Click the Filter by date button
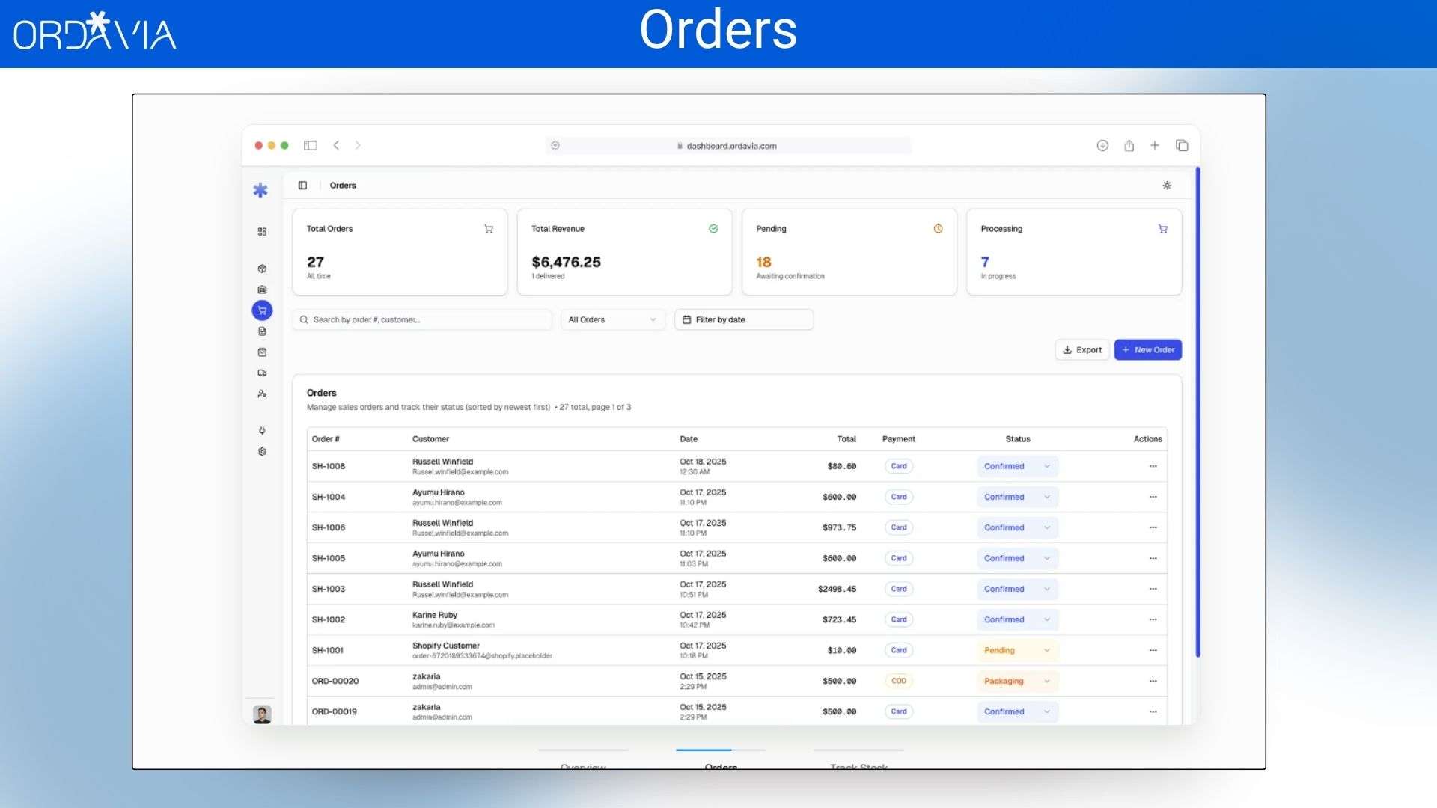Viewport: 1437px width, 808px height. pos(742,319)
